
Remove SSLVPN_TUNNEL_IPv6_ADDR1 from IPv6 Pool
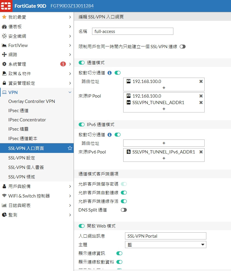[201, 152]
